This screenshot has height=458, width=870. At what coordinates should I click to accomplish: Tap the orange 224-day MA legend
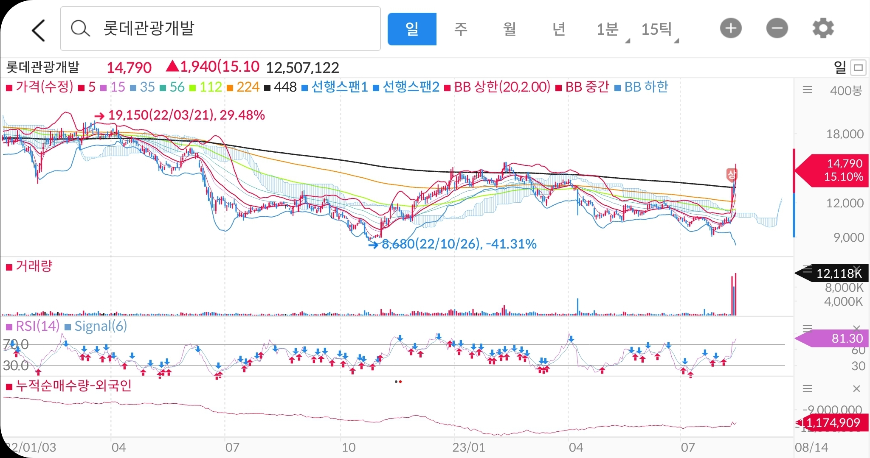pyautogui.click(x=243, y=87)
